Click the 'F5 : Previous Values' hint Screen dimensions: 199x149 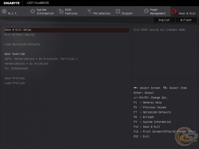click(x=150, y=107)
